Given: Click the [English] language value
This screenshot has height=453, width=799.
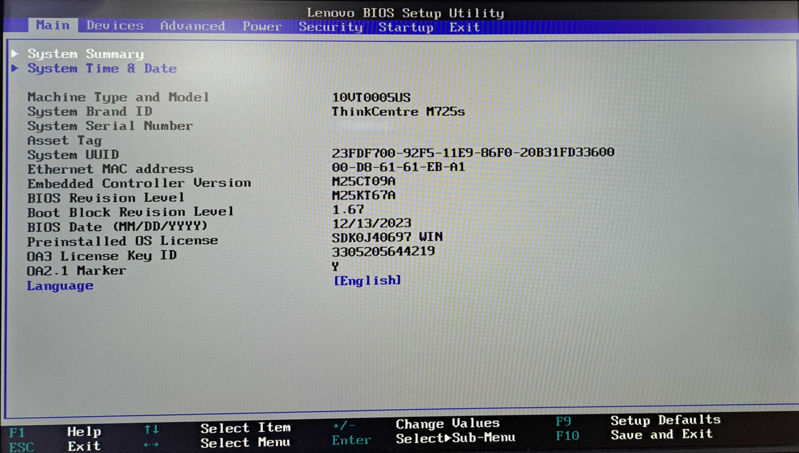Looking at the screenshot, I should (367, 280).
